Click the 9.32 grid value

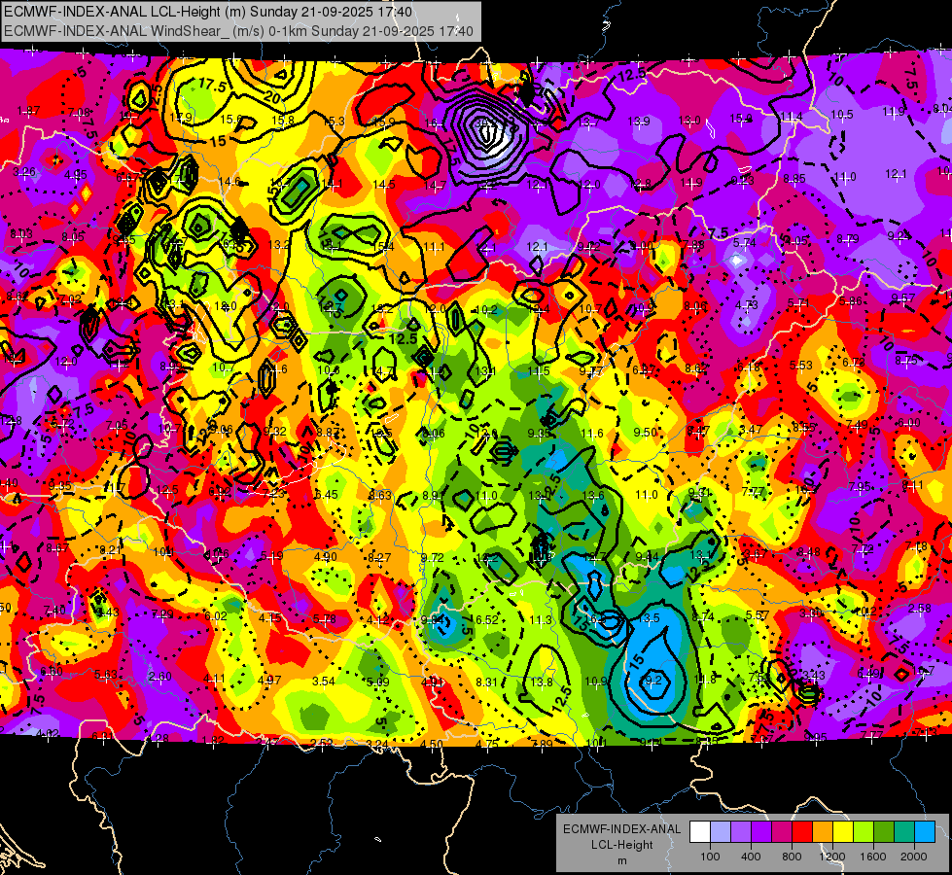pyautogui.click(x=275, y=431)
